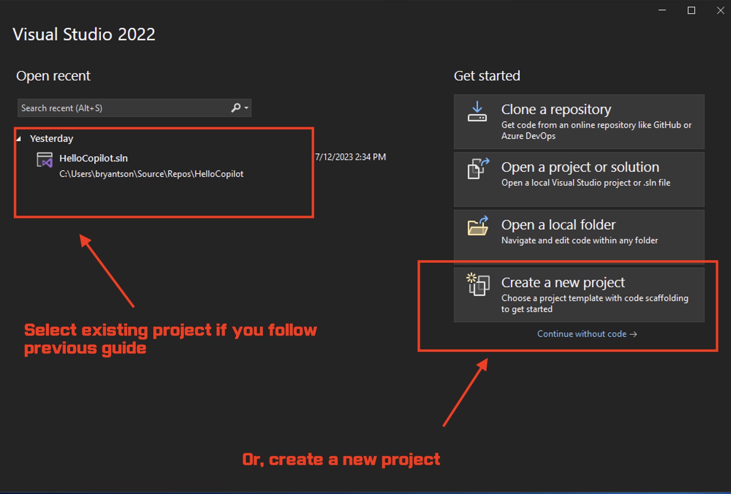731x494 pixels.
Task: Click the 7/12/2023 2:34 PM timestamp
Action: tap(350, 157)
